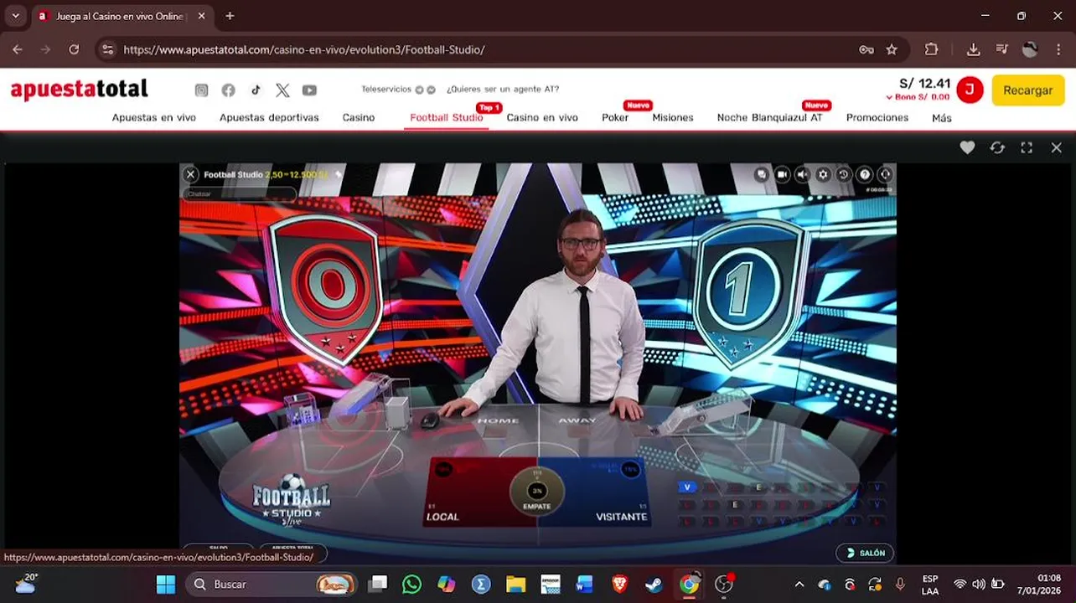Expand the game frame to fullscreen
The height and width of the screenshot is (603, 1076).
[1027, 147]
